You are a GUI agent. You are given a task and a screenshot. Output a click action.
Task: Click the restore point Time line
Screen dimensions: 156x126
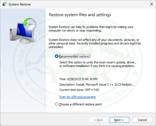(78, 79)
